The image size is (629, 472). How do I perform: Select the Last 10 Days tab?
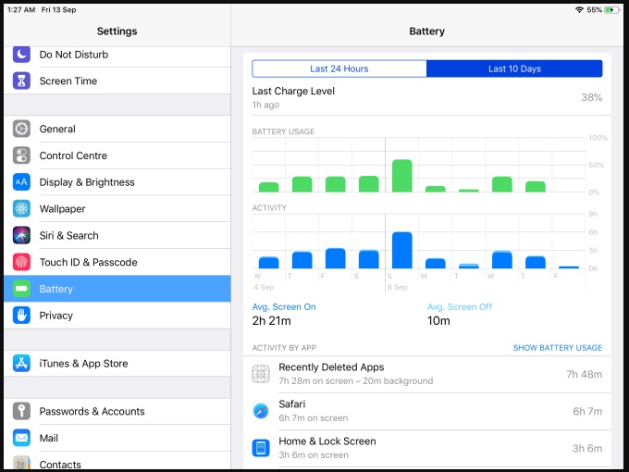[x=514, y=69]
